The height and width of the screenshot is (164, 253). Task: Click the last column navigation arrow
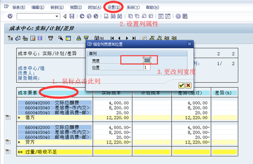[134, 38]
